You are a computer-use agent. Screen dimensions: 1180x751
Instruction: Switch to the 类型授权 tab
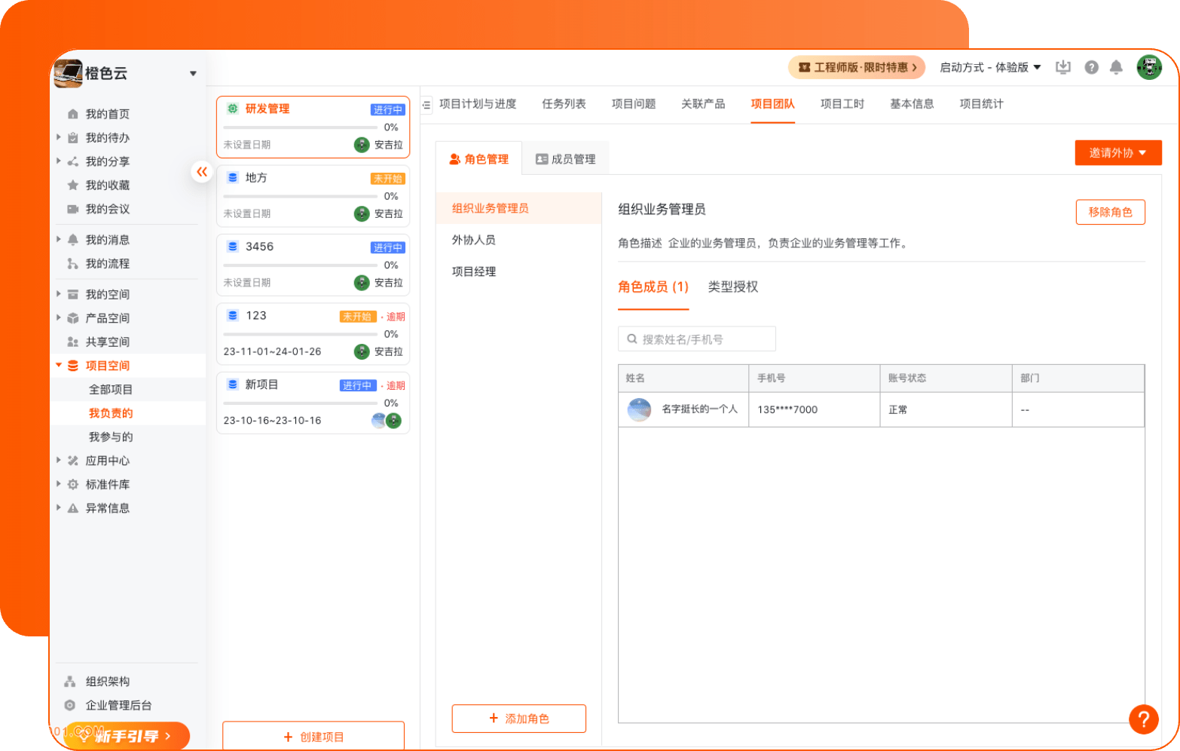[x=732, y=287]
